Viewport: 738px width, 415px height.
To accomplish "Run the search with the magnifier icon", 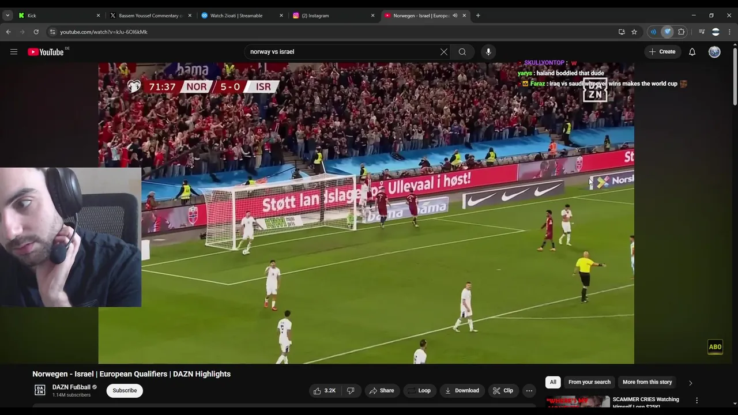I will [462, 52].
